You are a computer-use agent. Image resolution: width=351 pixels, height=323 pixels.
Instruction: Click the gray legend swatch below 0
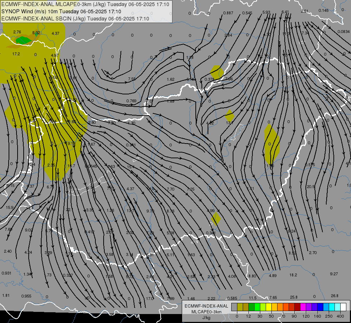coord(234,307)
